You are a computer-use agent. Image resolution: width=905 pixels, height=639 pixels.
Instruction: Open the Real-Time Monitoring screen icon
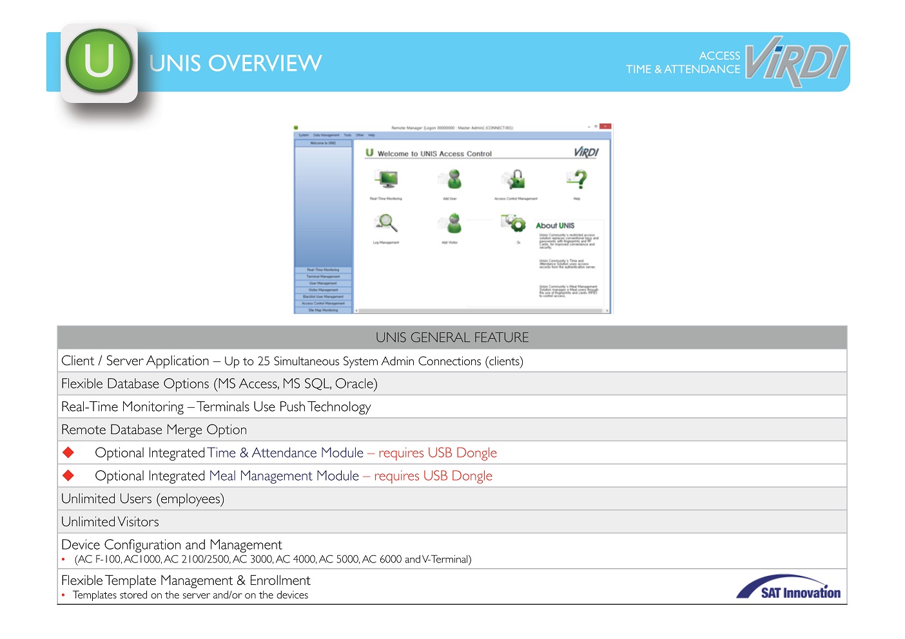tap(386, 179)
